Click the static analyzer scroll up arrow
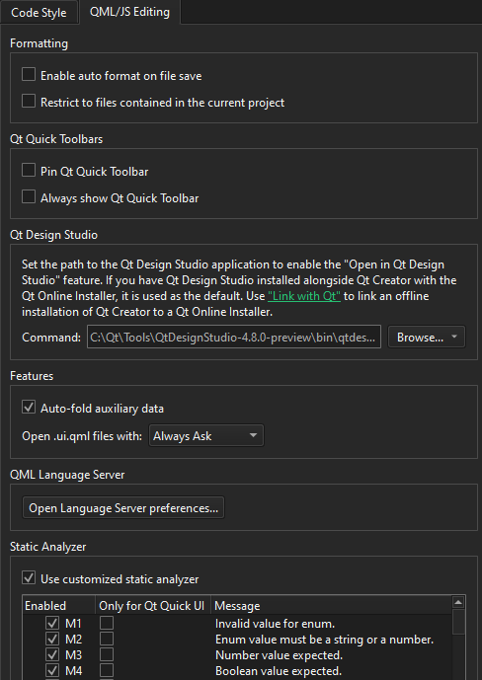This screenshot has width=482, height=680. [458, 602]
